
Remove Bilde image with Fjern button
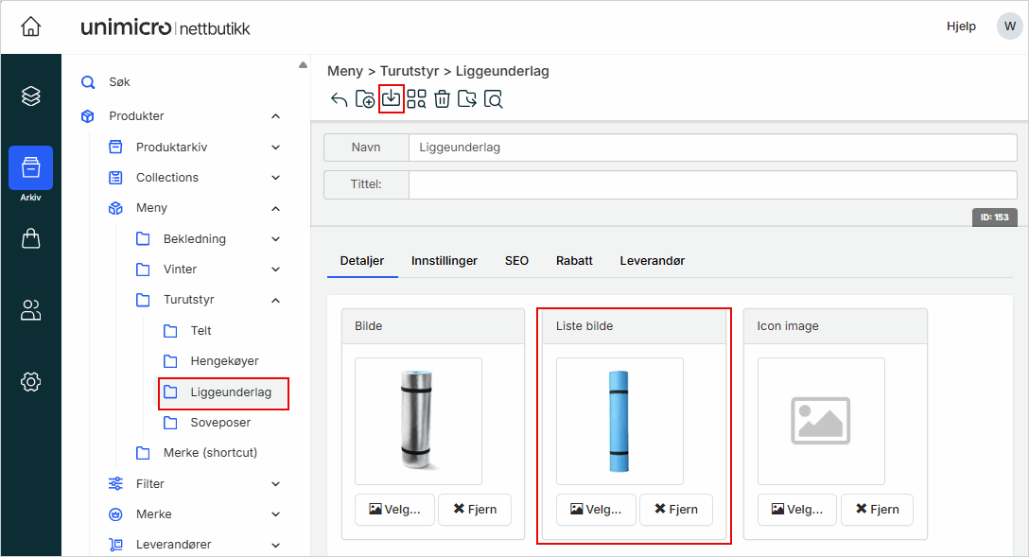(475, 509)
